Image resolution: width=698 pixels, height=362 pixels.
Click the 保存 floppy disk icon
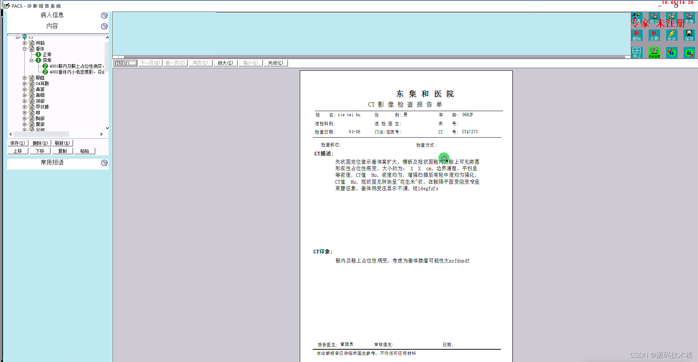(x=689, y=35)
